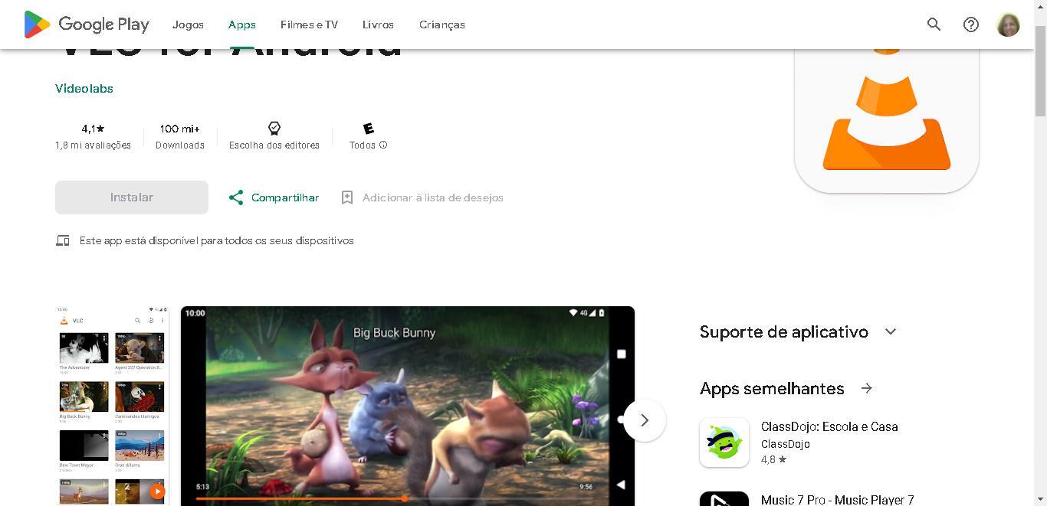Click the Instalar button
The image size is (1047, 506).
point(132,198)
